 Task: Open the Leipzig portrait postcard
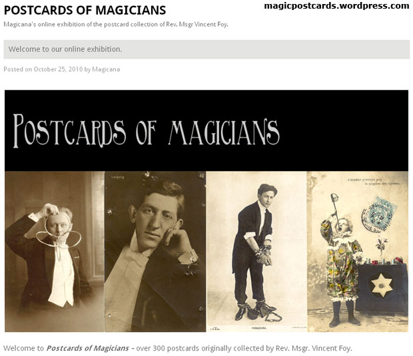point(155,252)
